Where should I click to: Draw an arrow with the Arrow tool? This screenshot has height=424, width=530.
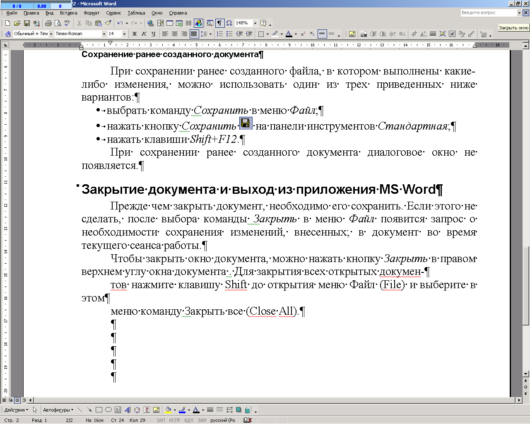(x=89, y=410)
